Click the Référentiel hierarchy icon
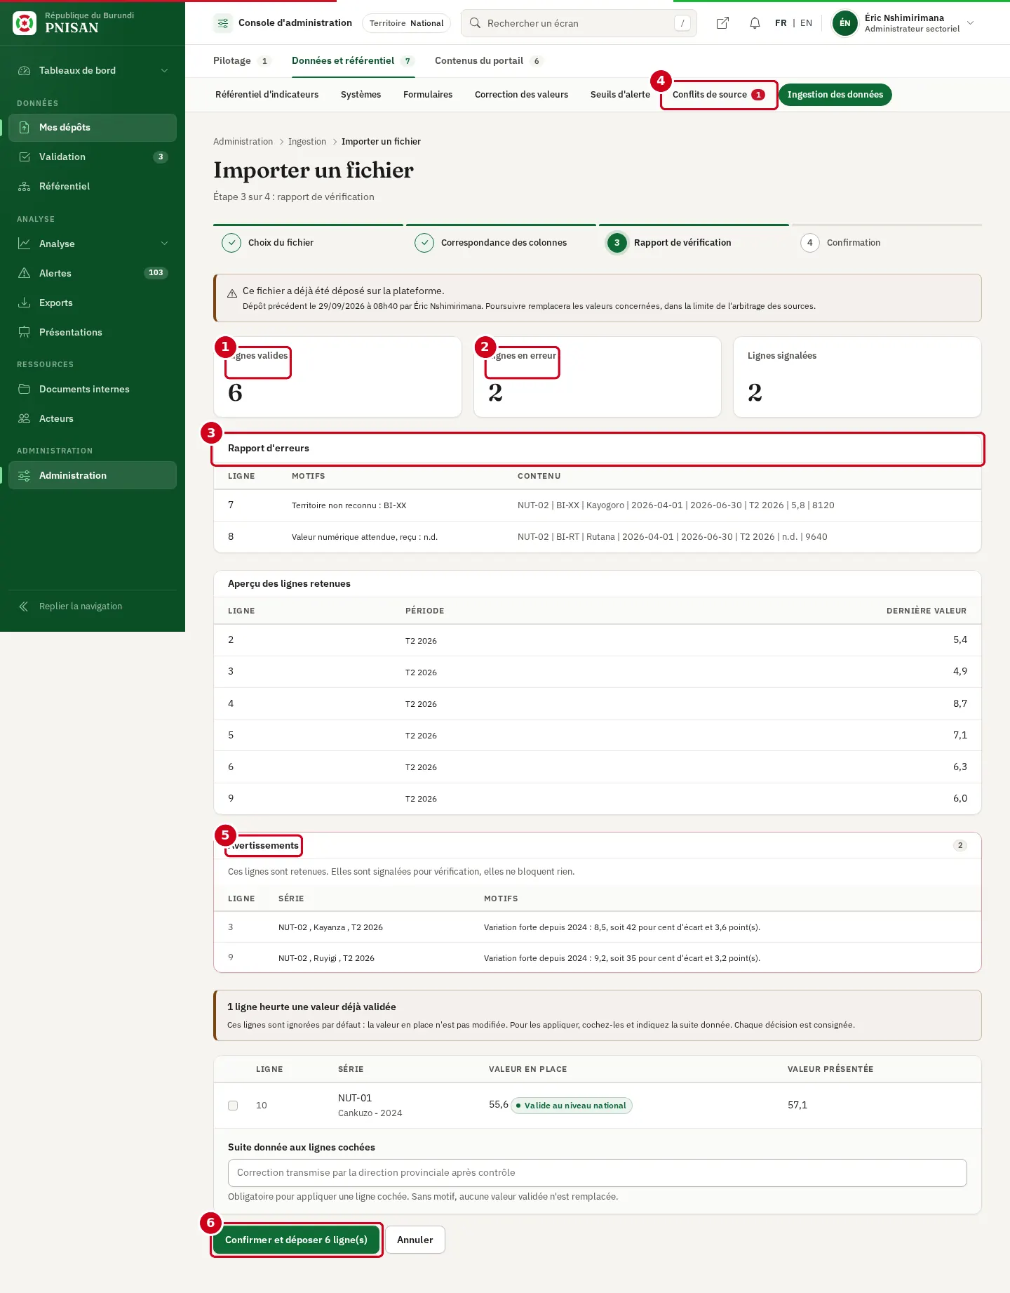The width and height of the screenshot is (1010, 1293). click(x=25, y=187)
